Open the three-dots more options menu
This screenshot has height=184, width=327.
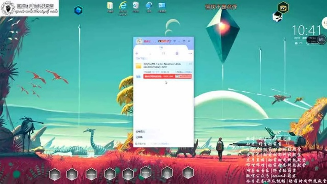189,53
